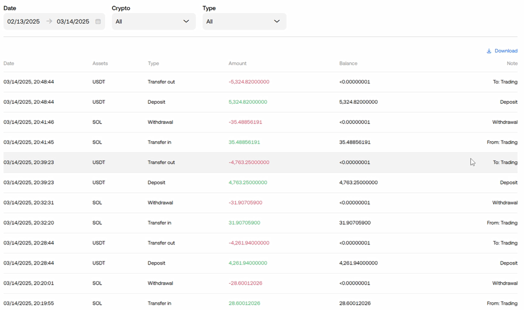Expand the Type dropdown
The width and height of the screenshot is (524, 310).
(244, 21)
